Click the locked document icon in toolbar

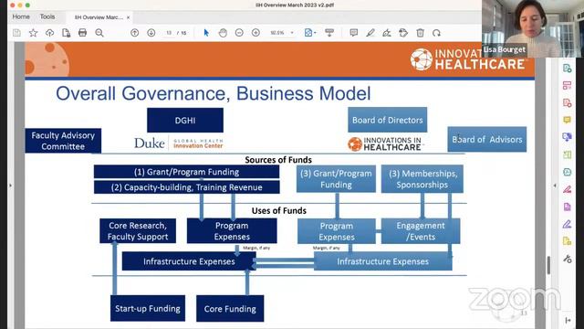point(67,33)
